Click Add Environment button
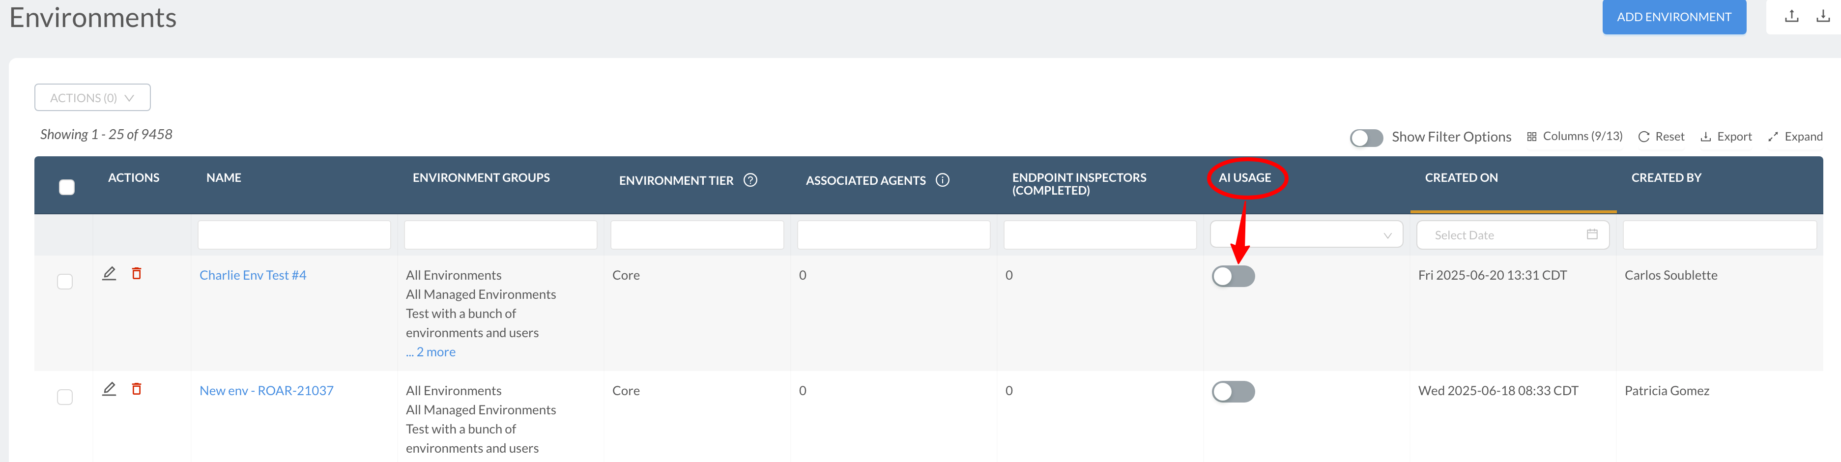 pos(1673,16)
